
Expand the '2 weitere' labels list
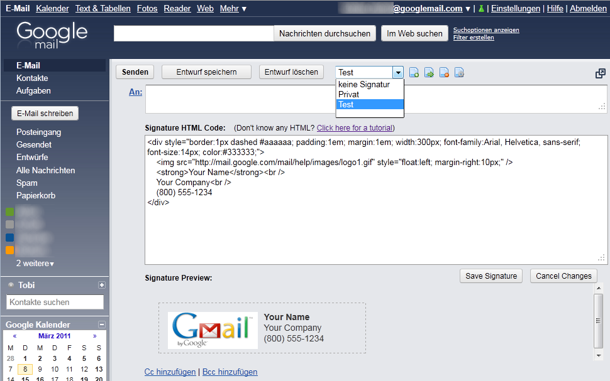click(x=35, y=264)
